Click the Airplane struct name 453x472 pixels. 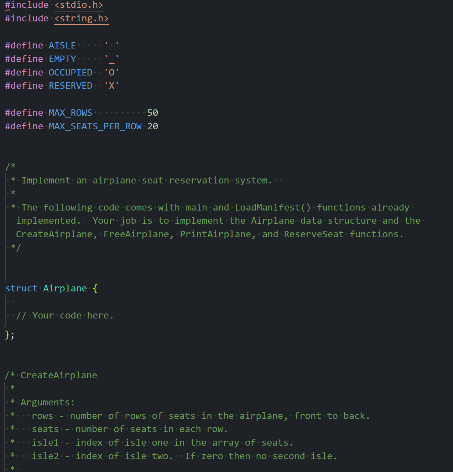click(x=65, y=289)
